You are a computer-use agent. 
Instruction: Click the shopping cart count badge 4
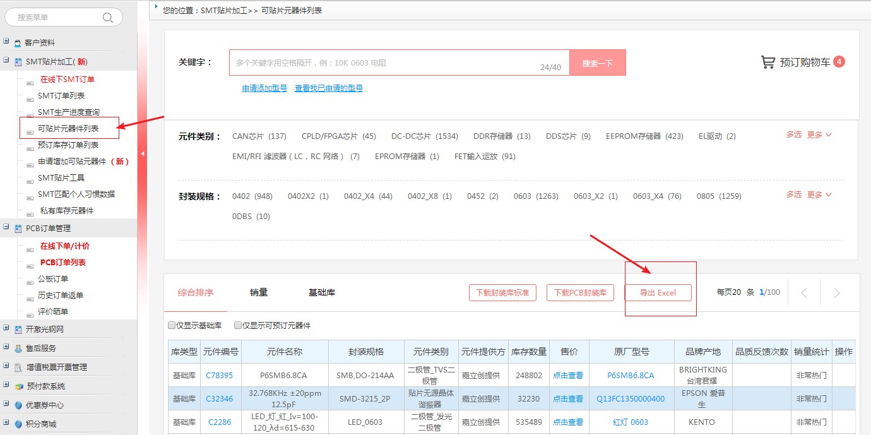(839, 61)
